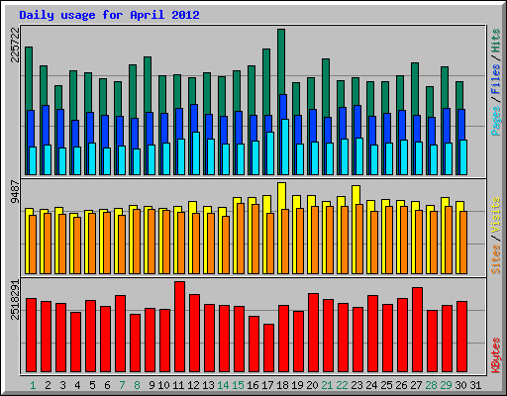The width and height of the screenshot is (507, 396).
Task: Click the 9487 visits axis value
Action: click(x=15, y=191)
